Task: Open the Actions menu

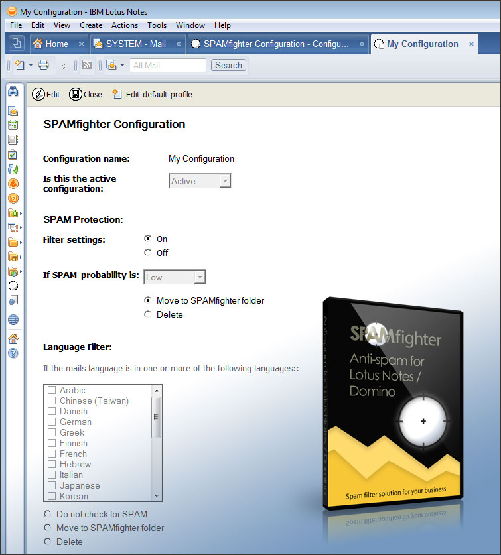Action: [125, 25]
